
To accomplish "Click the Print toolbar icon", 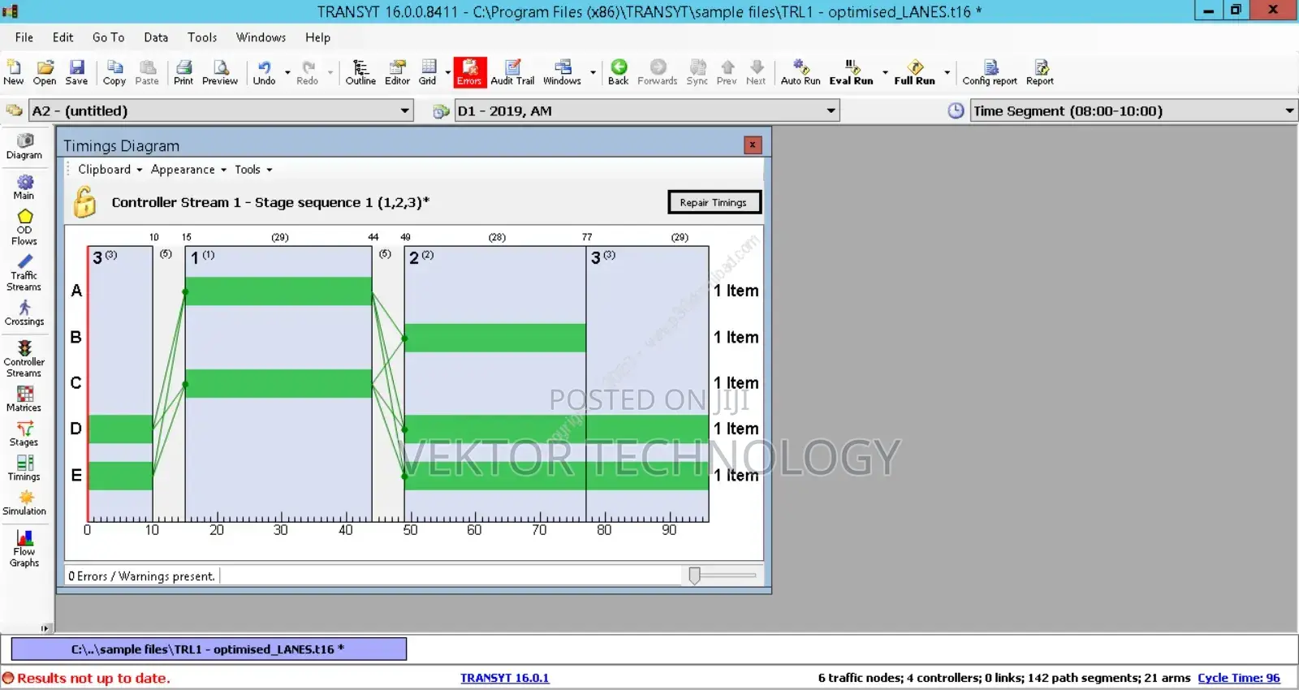I will 183,71.
